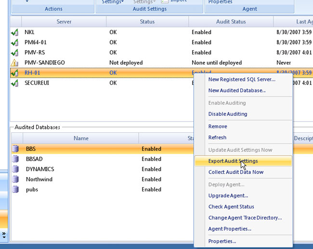313x249 pixels.
Task: Select the Northwind database name
Action: 39,179
